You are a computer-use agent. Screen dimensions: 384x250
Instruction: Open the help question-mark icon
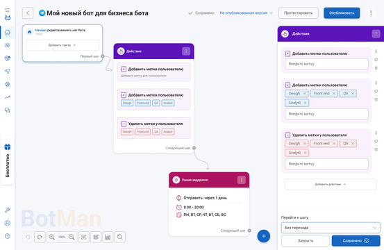pyautogui.click(x=8, y=236)
